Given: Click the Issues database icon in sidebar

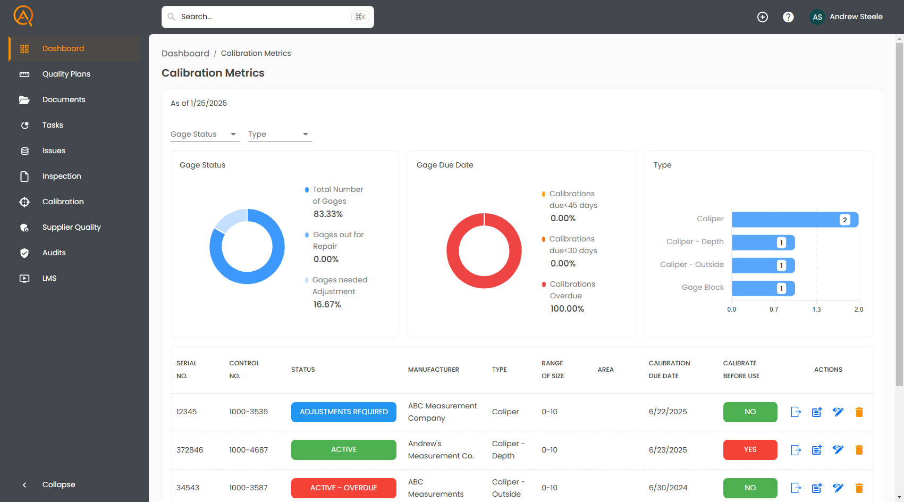Looking at the screenshot, I should tap(24, 150).
